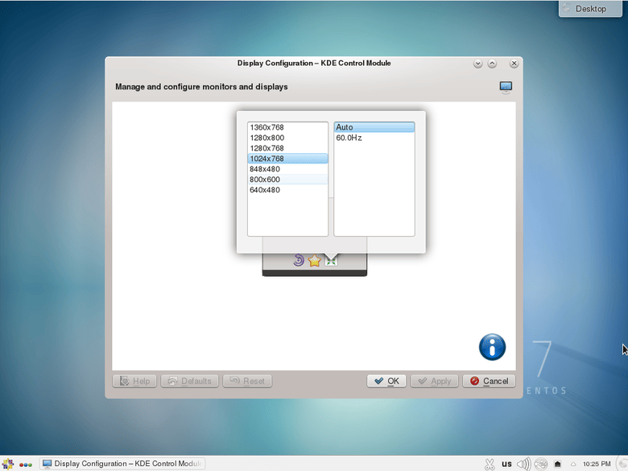Screen dimensions: 628x471
Task: Click the blue information icon
Action: 492,347
